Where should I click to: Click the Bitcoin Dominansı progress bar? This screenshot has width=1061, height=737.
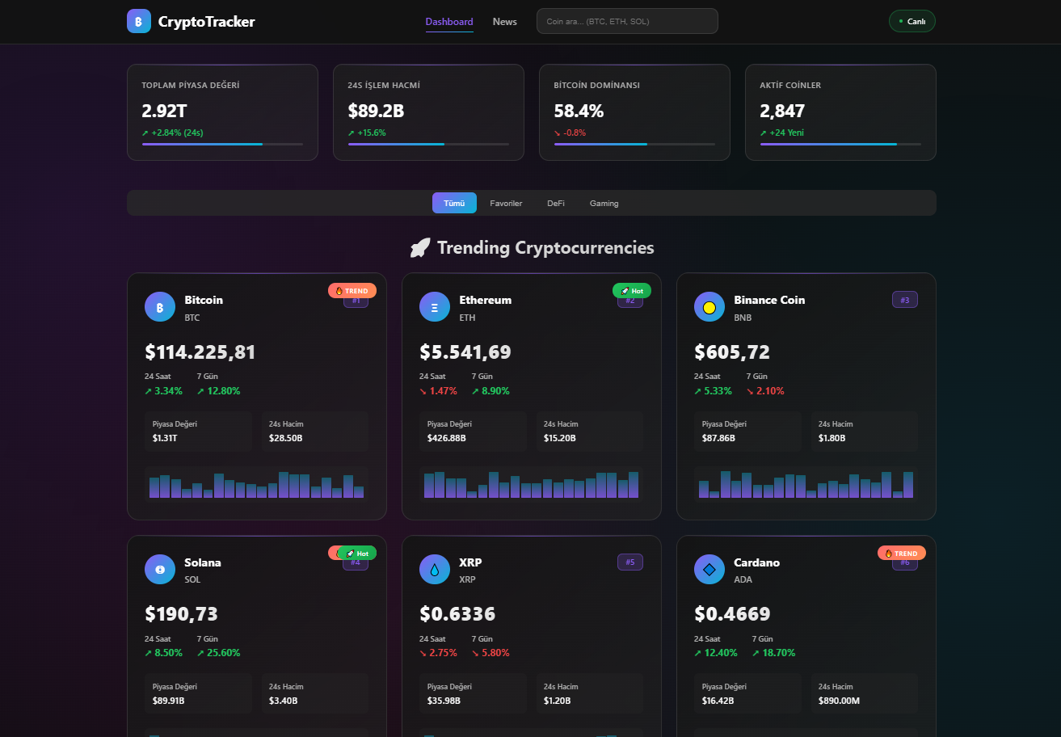point(634,144)
